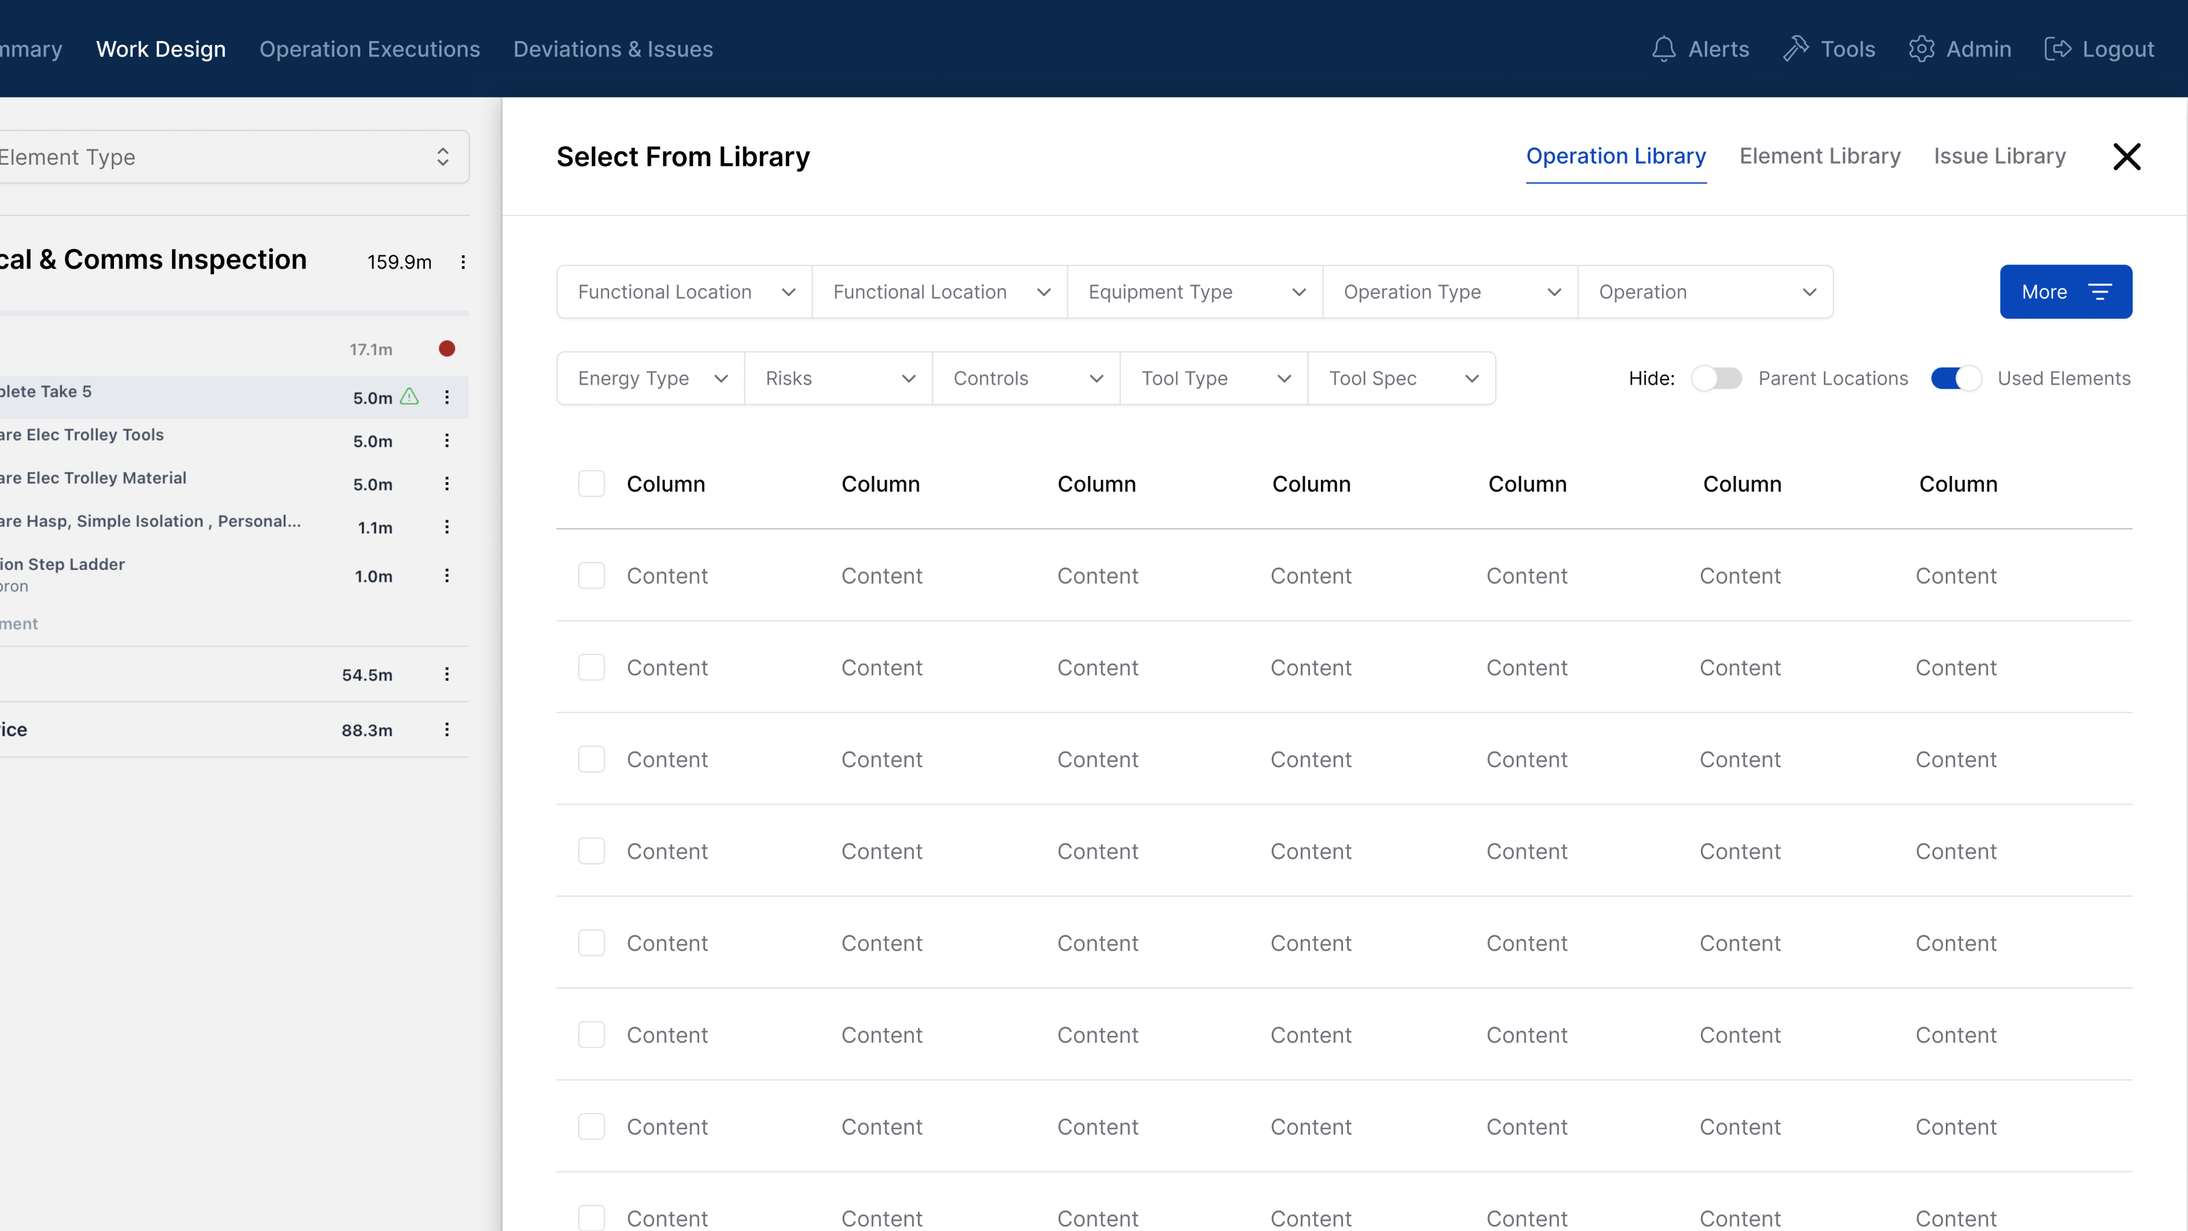Click the red status dot near 17.1m
Image resolution: width=2188 pixels, height=1231 pixels.
[447, 348]
